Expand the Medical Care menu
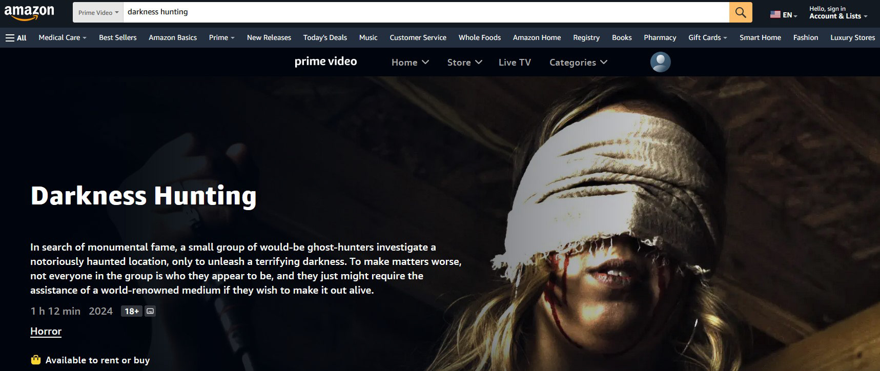880x371 pixels. pyautogui.click(x=63, y=37)
